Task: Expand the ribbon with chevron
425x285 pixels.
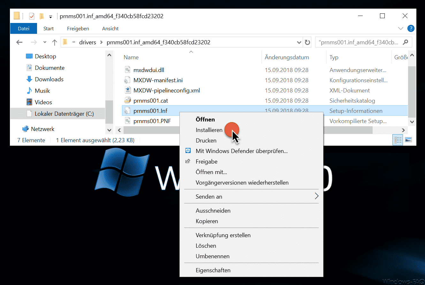Action: click(x=401, y=28)
